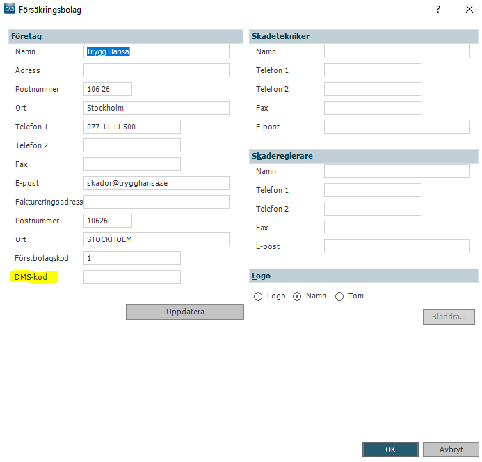
Task: Click the Logo section header
Action: 364,276
